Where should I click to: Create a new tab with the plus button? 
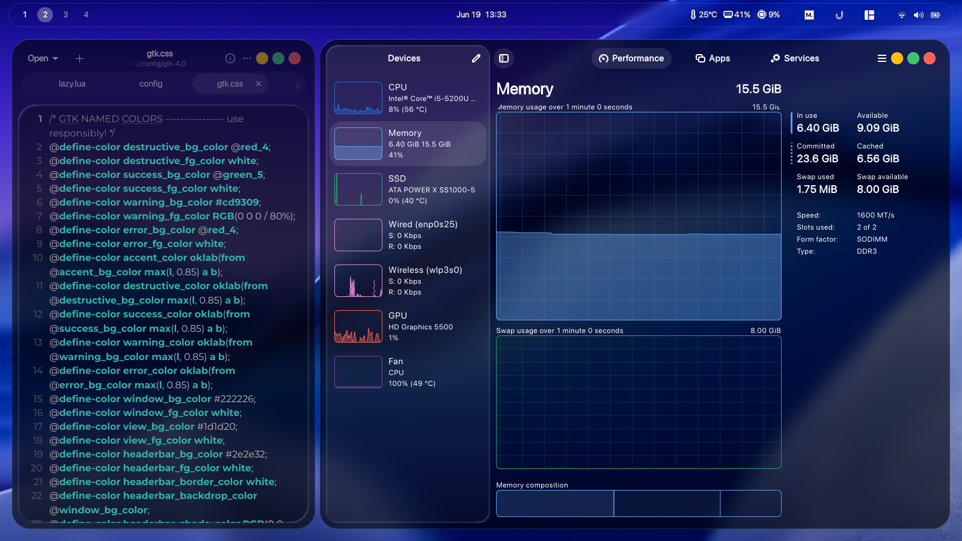[79, 58]
